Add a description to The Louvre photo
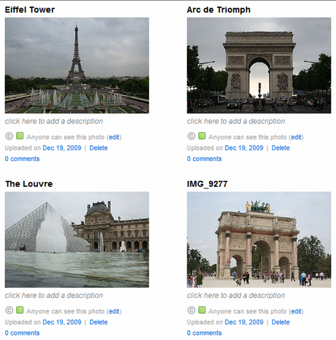Viewport: 336px width, 340px height. 54,296
